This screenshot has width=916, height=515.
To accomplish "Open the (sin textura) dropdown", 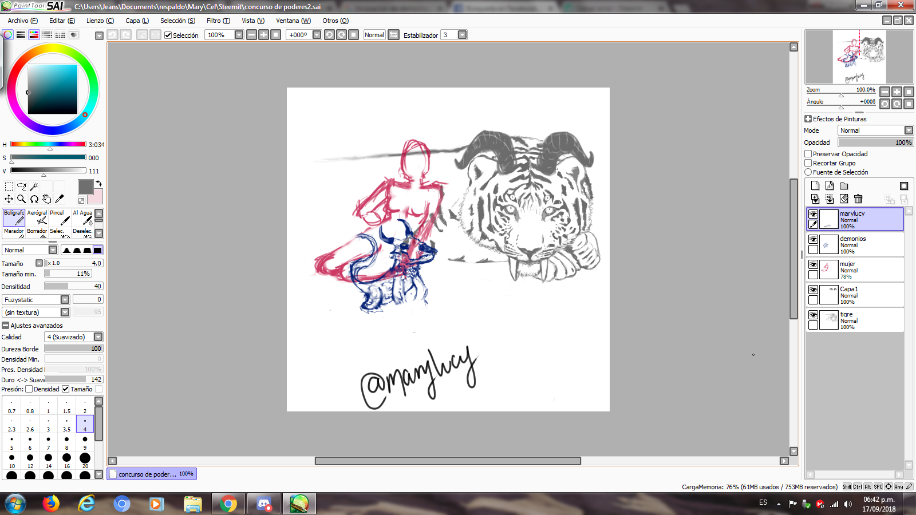I will (65, 312).
